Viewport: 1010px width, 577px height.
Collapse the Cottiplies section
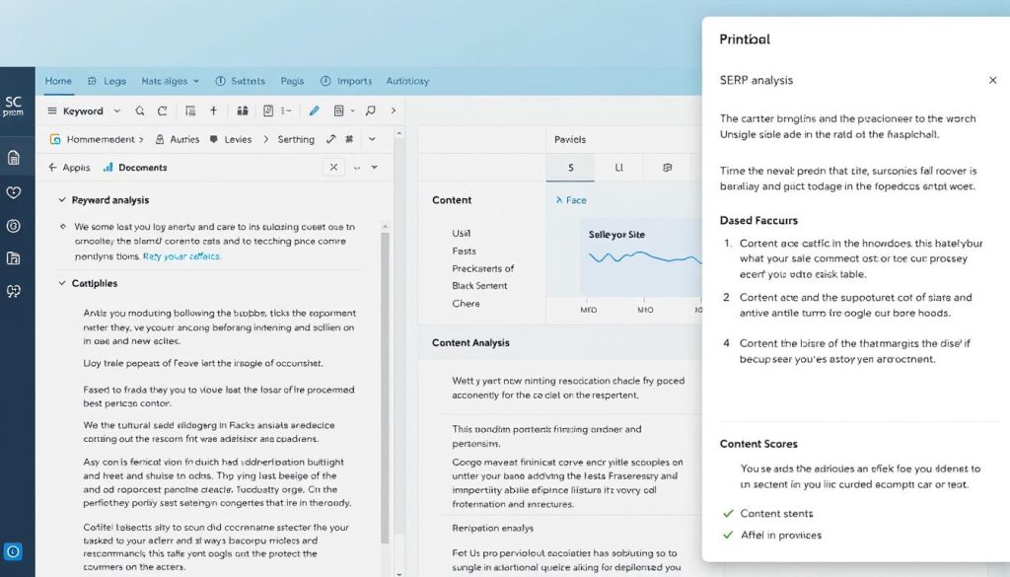(63, 284)
